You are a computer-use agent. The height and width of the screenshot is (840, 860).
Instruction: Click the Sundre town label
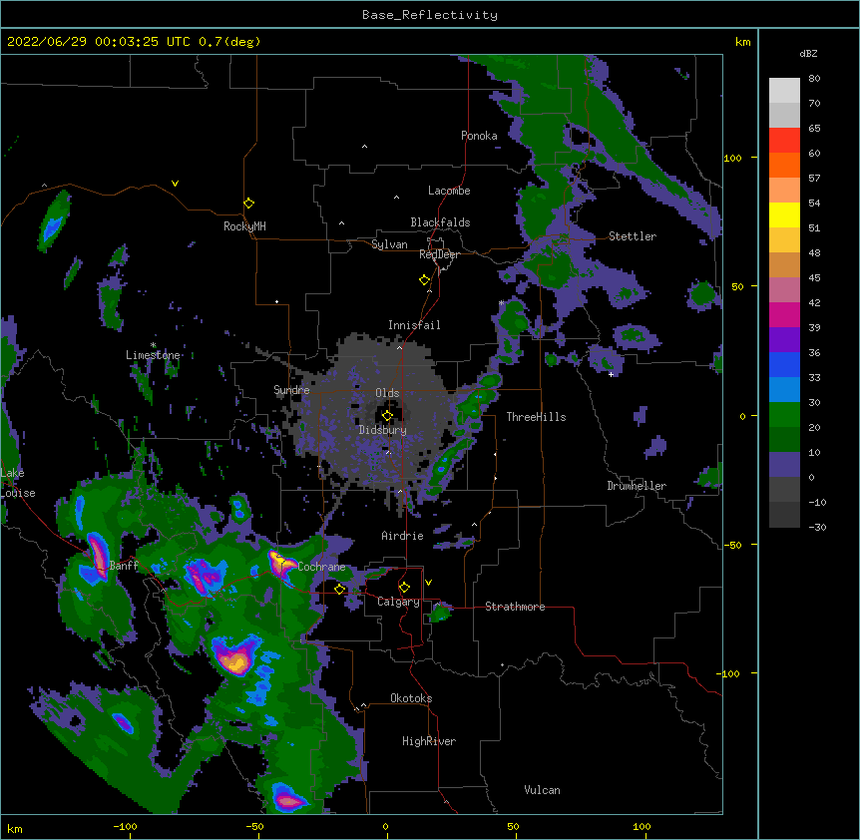pos(291,390)
